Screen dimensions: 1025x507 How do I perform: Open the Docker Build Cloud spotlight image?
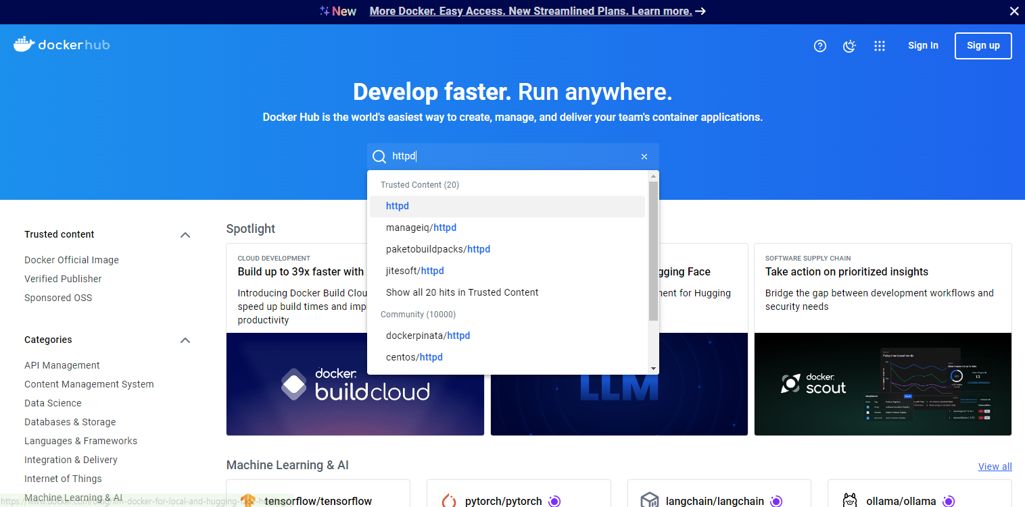pos(355,384)
